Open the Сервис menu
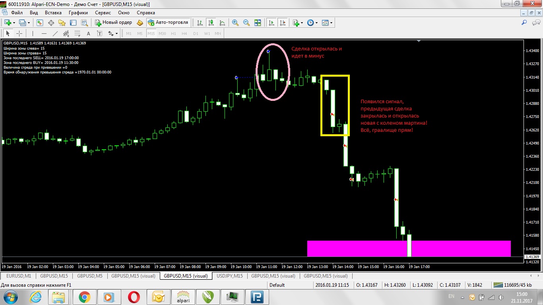 (103, 12)
